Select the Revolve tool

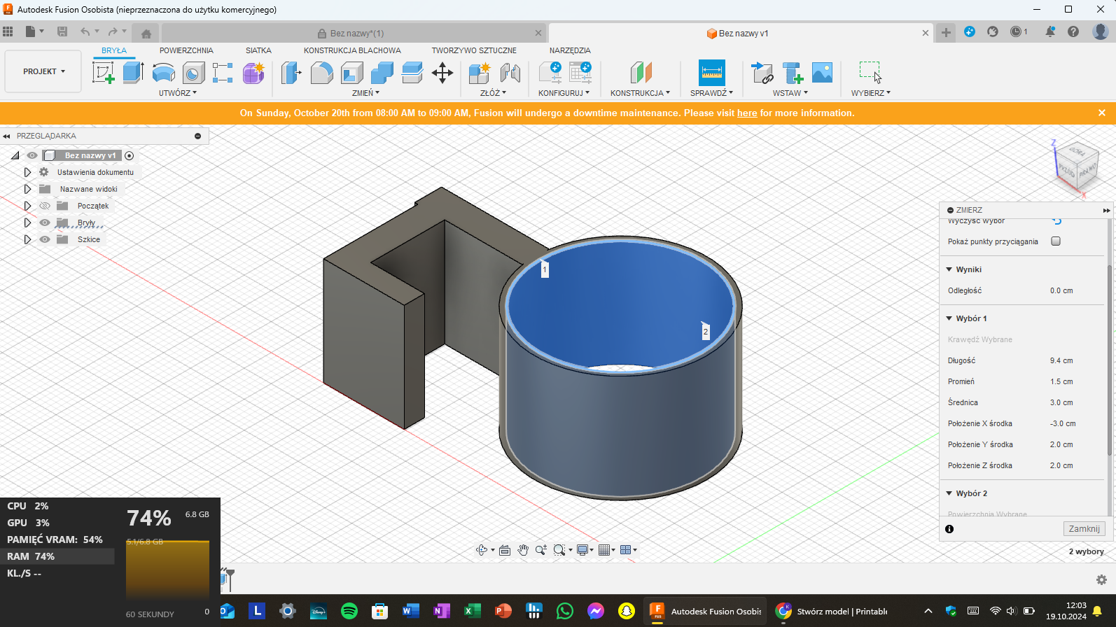(x=163, y=72)
